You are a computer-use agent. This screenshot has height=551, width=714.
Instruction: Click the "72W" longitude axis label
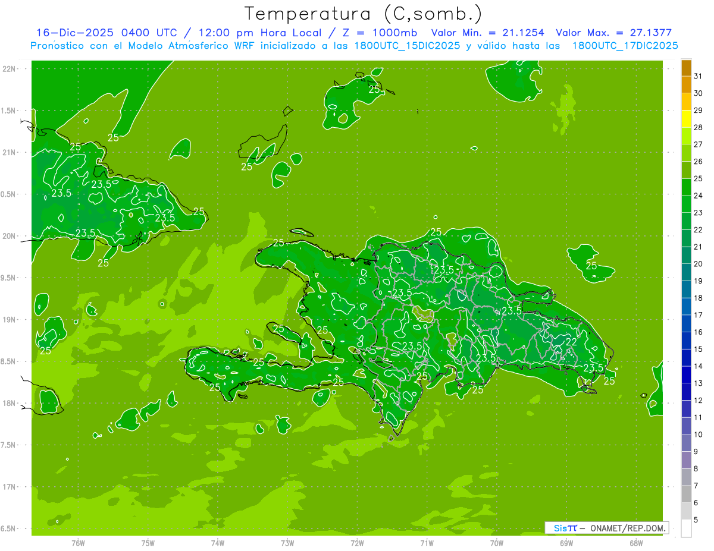(357, 543)
